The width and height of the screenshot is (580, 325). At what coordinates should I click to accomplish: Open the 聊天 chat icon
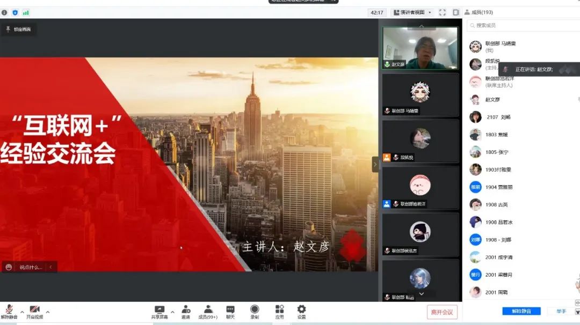pos(230,312)
